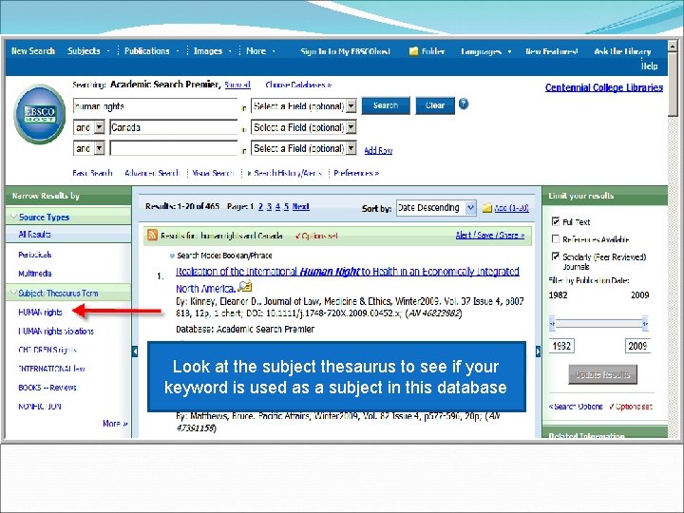Collapse the left panel arrow icon
This screenshot has width=684, height=513.
135,351
